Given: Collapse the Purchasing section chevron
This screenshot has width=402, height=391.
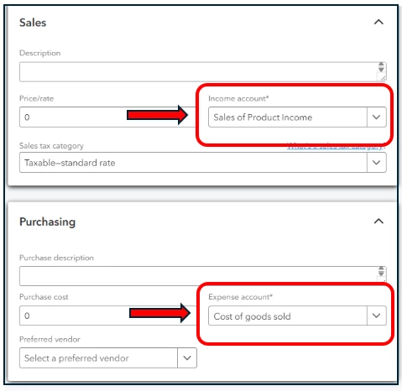Looking at the screenshot, I should pos(379,222).
